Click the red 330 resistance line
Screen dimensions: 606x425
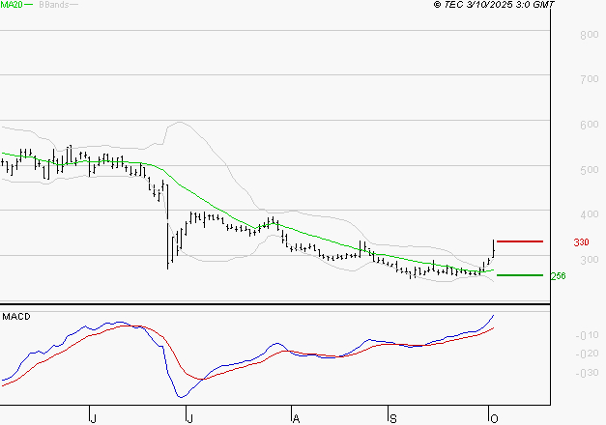(519, 241)
